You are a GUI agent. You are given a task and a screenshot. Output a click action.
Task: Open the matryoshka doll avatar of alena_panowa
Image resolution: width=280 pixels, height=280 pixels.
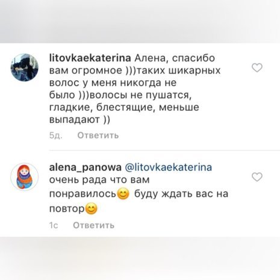coord(25,177)
